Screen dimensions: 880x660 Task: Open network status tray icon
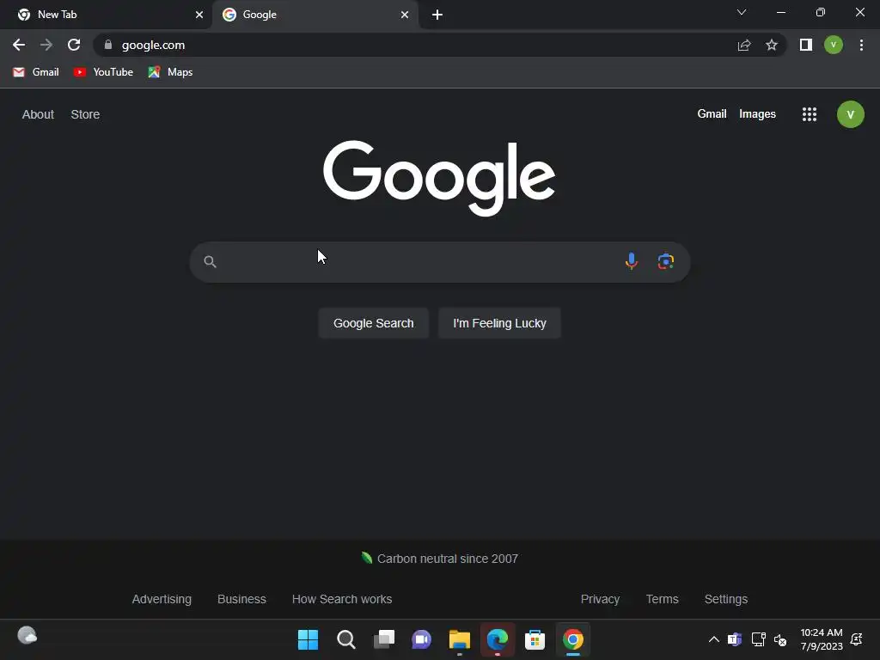[x=758, y=639]
